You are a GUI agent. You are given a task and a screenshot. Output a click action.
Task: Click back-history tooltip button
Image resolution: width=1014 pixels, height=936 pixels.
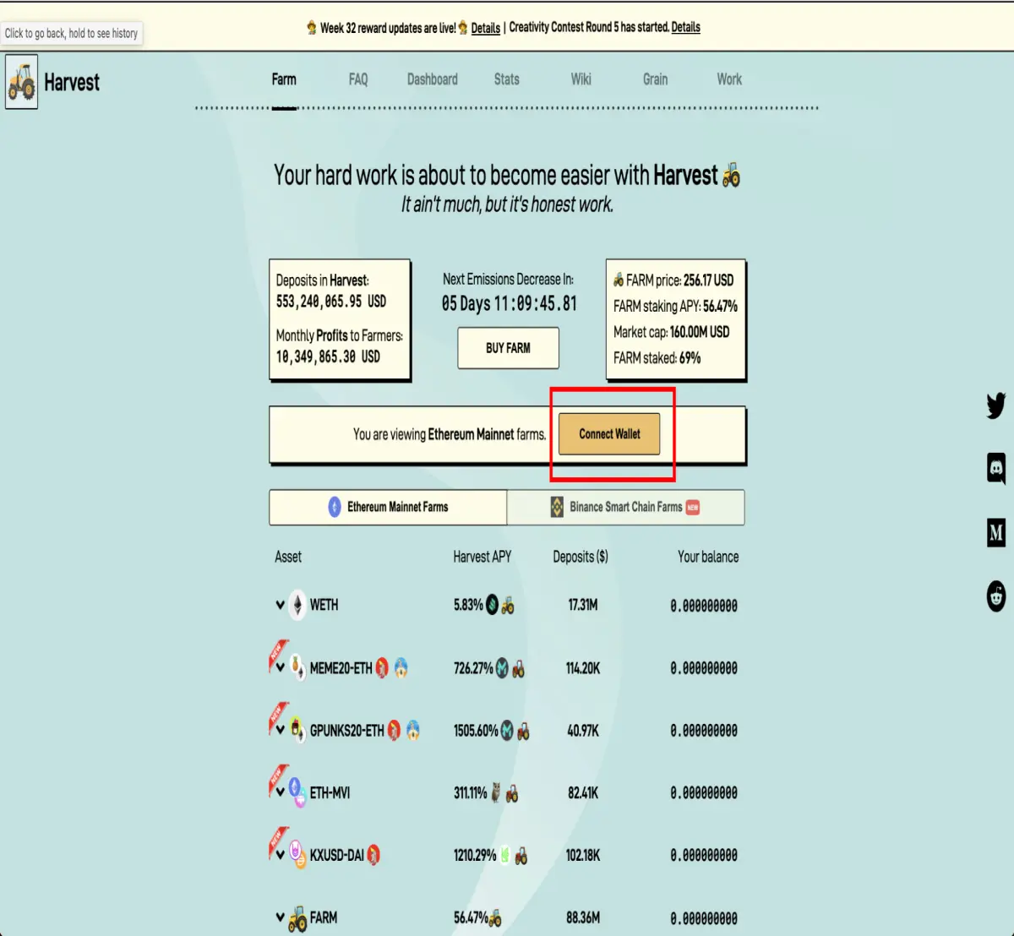pyautogui.click(x=72, y=33)
